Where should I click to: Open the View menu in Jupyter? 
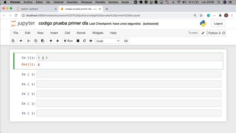40,33
